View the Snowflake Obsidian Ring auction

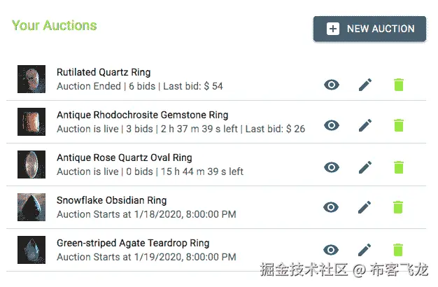click(332, 207)
